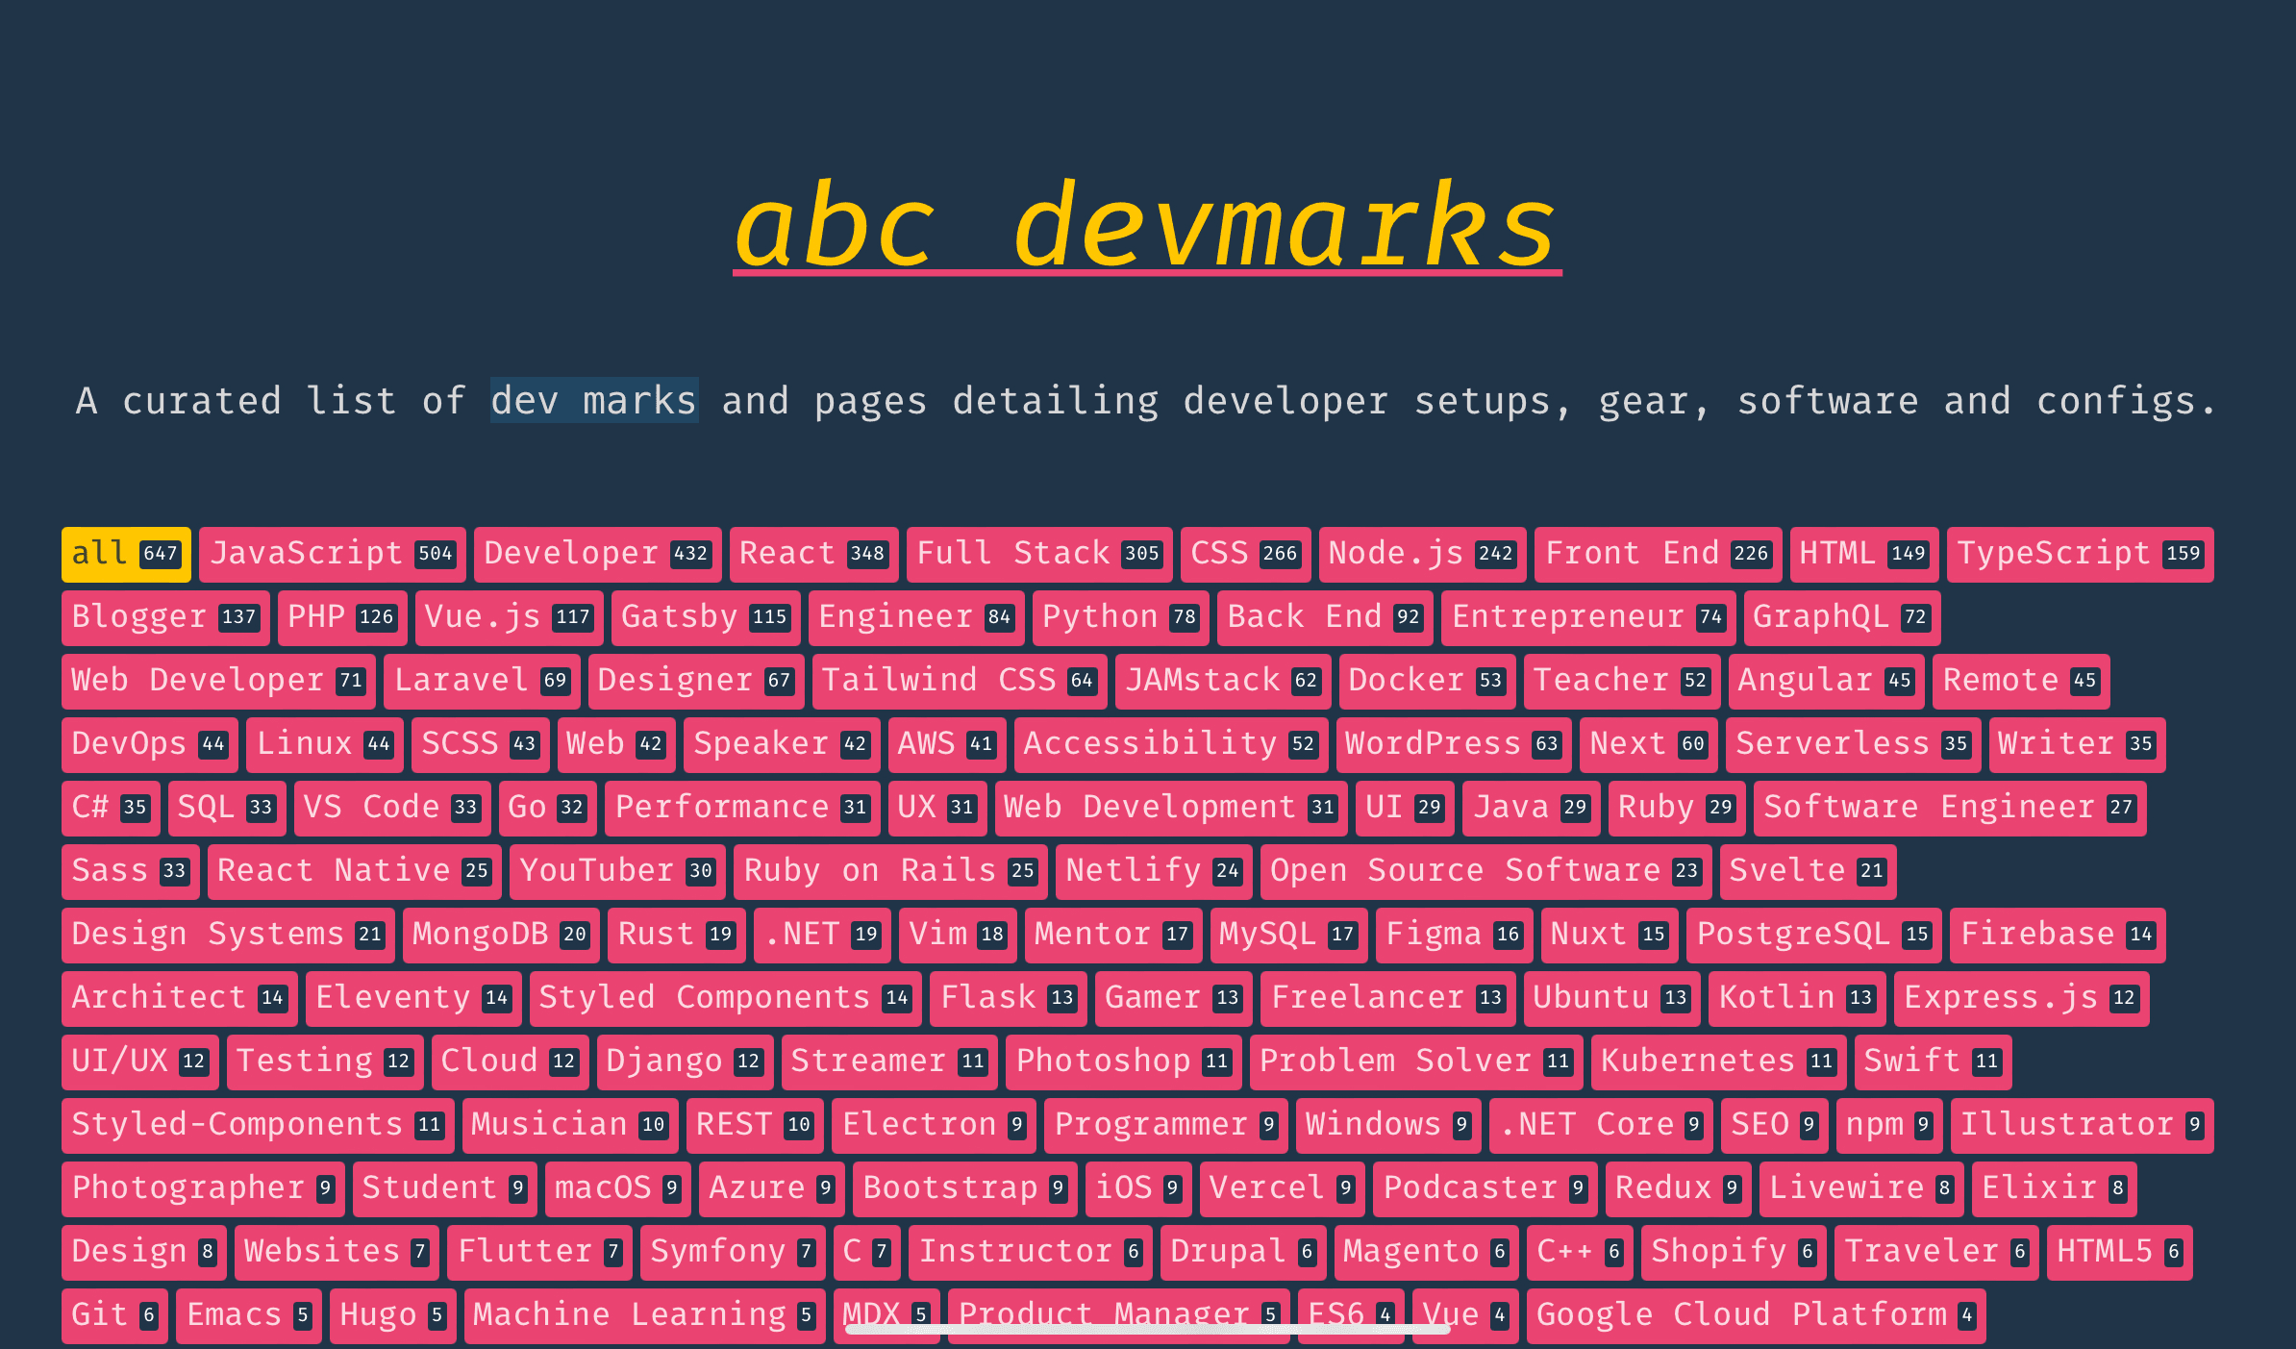Screen dimensions: 2296x1349
Task: Click the TypeScript 159 tag
Action: tap(2081, 553)
